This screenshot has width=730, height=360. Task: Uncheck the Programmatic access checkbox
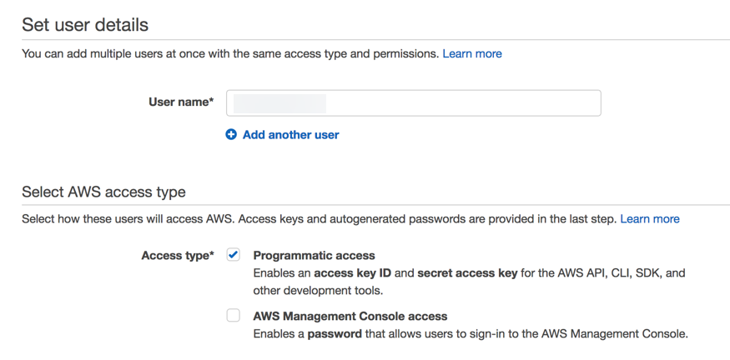point(234,255)
